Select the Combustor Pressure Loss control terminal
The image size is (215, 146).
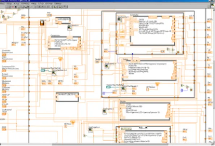coord(4,55)
